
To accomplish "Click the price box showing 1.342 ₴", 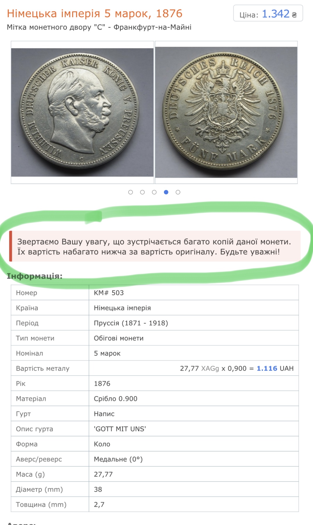I will pos(268,13).
